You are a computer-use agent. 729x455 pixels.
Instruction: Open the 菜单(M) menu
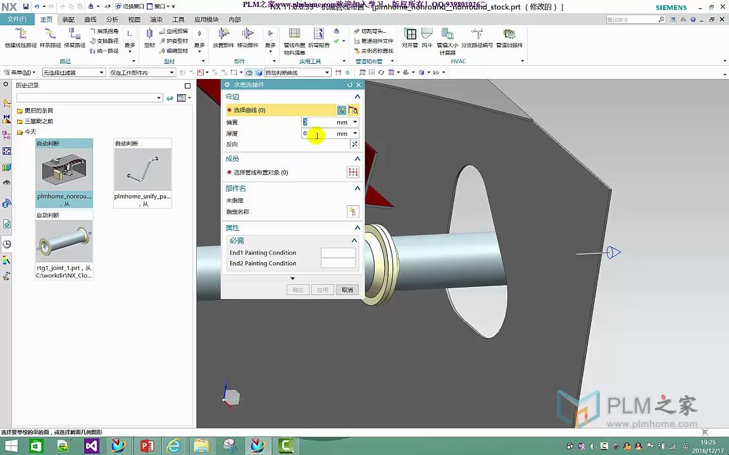point(20,73)
